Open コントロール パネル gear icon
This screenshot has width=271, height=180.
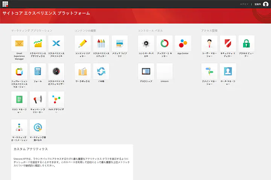(x=146, y=43)
